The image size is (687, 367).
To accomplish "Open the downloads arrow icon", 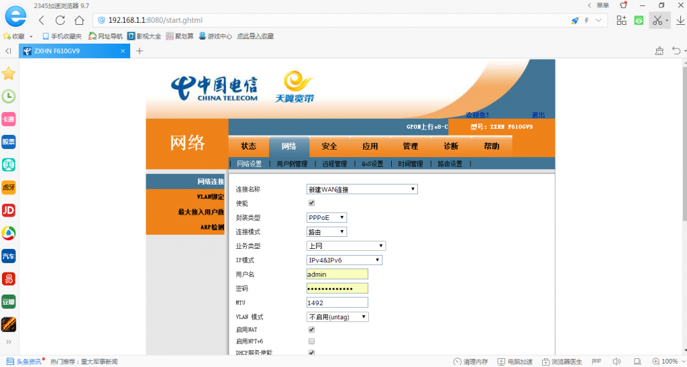I will pos(680,20).
